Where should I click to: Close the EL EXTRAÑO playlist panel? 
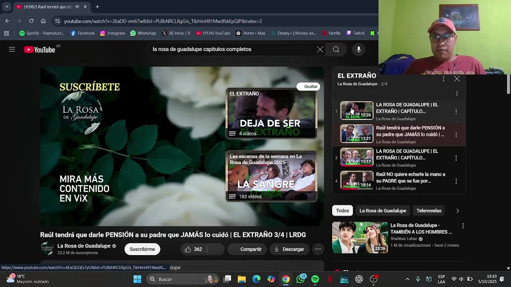point(457,79)
